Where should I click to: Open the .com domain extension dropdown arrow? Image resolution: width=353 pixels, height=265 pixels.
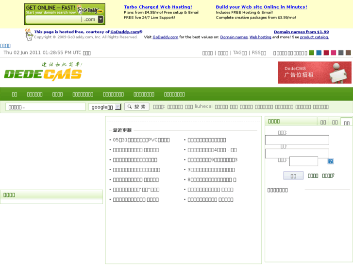coord(101,19)
